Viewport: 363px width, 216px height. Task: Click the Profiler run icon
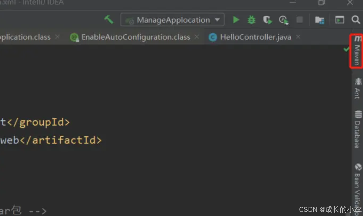pyautogui.click(x=283, y=20)
